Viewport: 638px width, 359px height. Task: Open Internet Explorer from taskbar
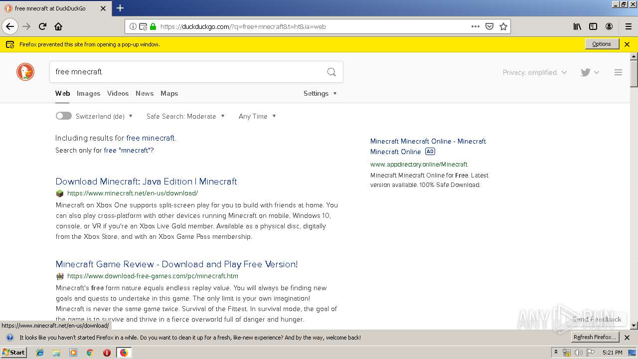[x=40, y=353]
